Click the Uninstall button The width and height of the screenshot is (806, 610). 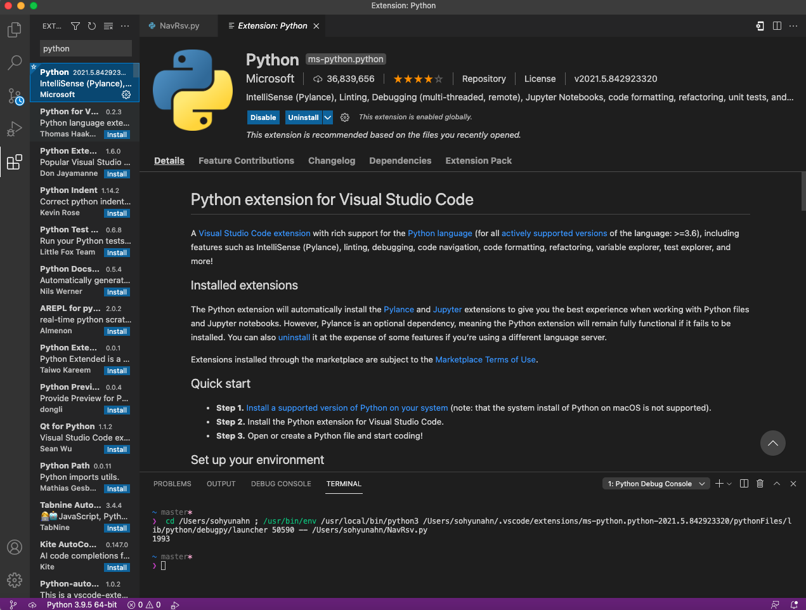303,117
